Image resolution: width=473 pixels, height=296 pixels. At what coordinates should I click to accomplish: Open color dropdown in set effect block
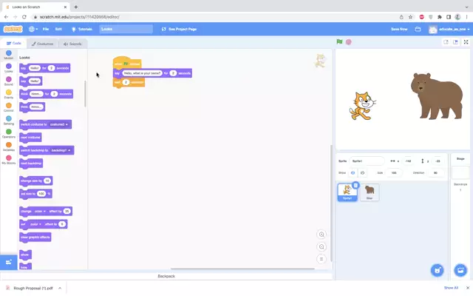[36, 224]
